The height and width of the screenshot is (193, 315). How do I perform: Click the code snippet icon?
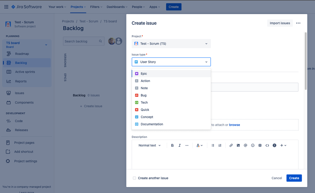click(267, 145)
